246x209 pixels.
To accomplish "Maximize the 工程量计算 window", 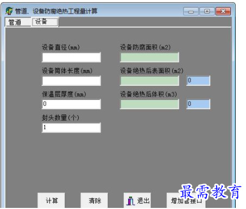I will (x=207, y=11).
